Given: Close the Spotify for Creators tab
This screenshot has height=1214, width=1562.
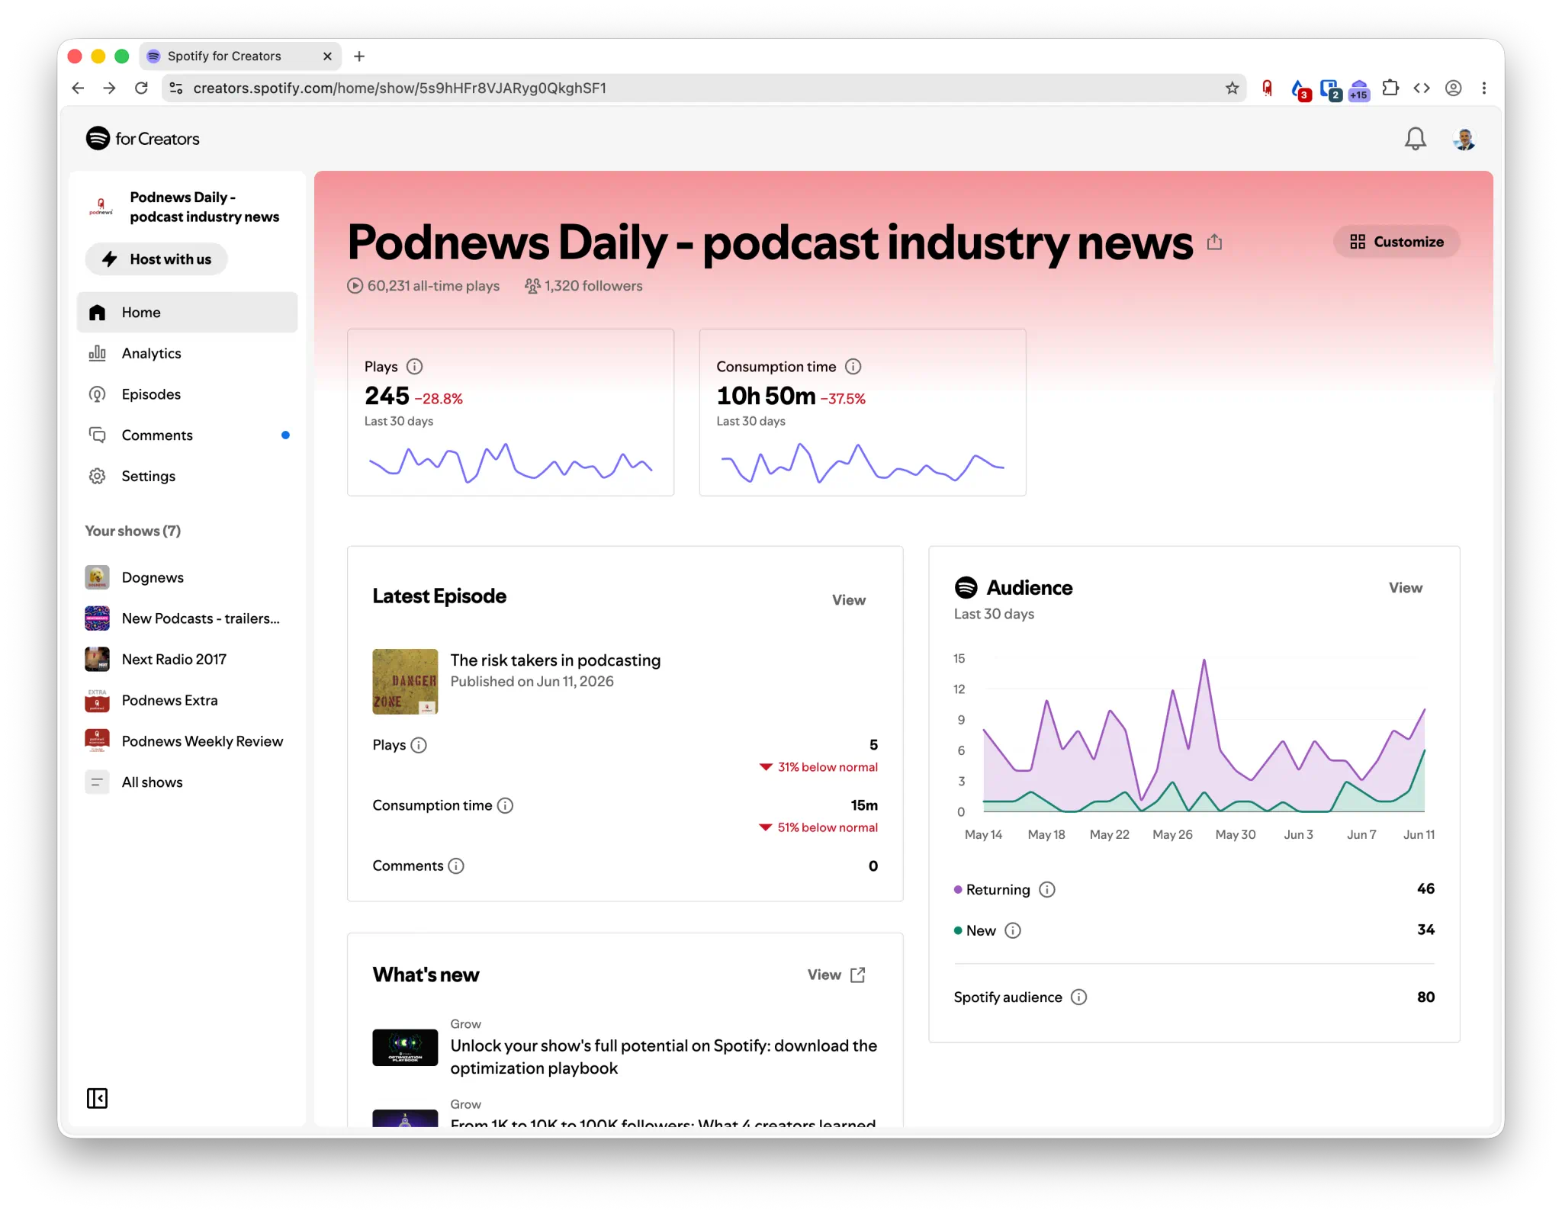Looking at the screenshot, I should click(x=327, y=56).
